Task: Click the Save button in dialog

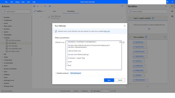Action: [109, 80]
